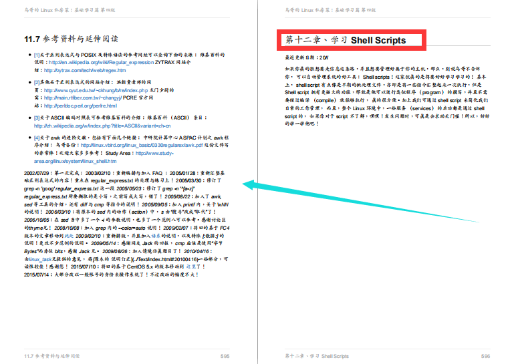516x364 pixels.
Task: Click the '最近更新日期' line under chapter title
Action: click(x=307, y=57)
